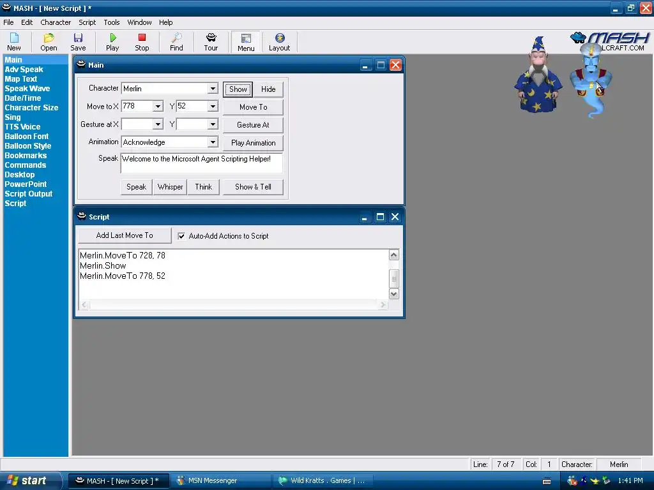Click the Show & Tell button
654x490 pixels.
[253, 187]
